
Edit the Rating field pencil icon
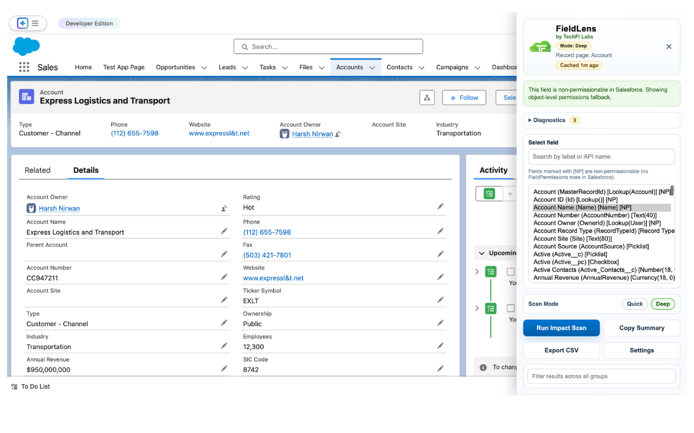(x=441, y=206)
